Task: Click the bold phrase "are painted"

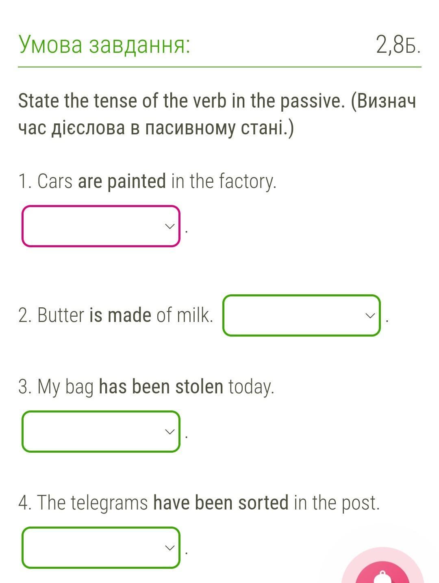Action: point(122,181)
